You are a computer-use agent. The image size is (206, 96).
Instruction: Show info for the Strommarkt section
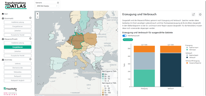point(30,18)
